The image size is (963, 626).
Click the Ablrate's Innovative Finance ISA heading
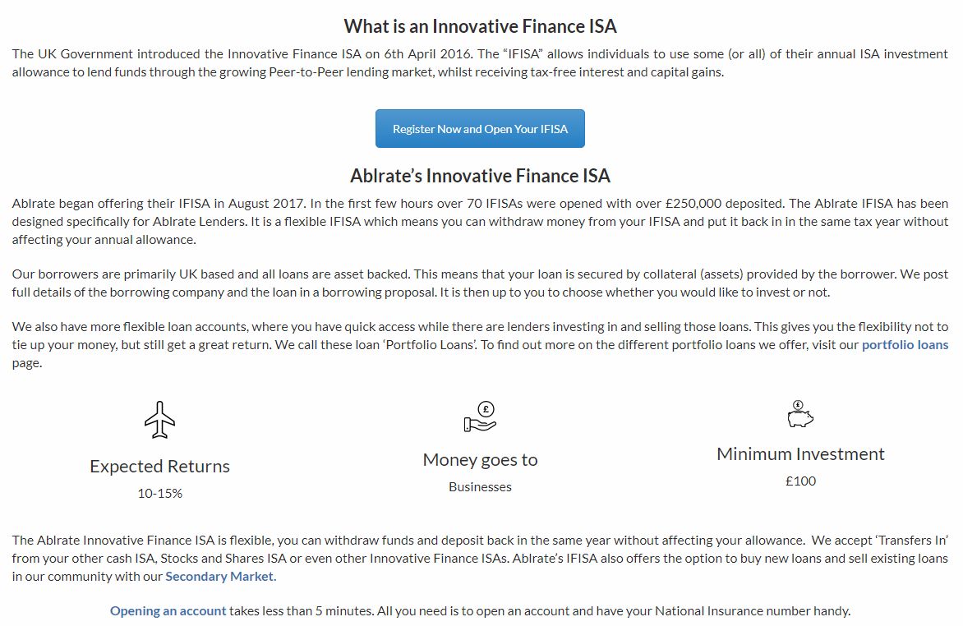coord(480,176)
